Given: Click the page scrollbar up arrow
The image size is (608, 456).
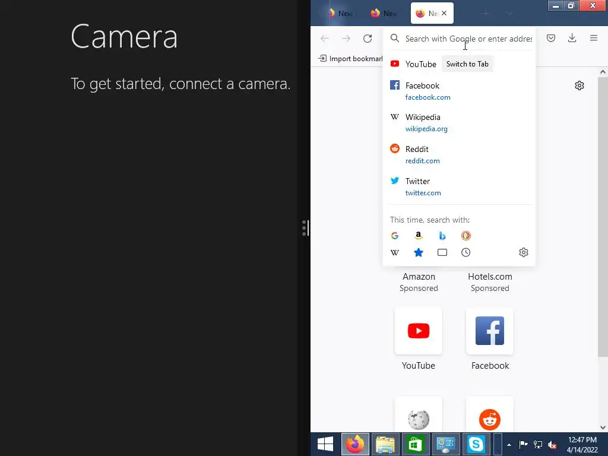Looking at the screenshot, I should point(603,72).
